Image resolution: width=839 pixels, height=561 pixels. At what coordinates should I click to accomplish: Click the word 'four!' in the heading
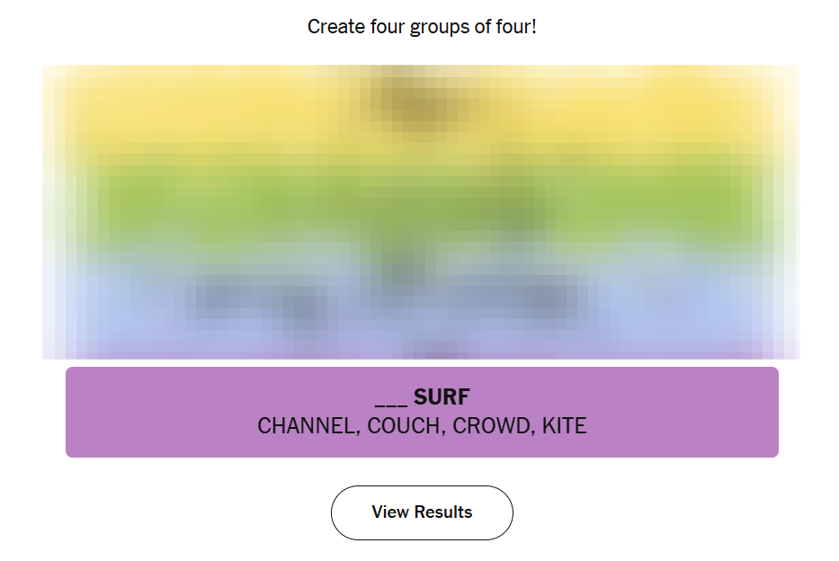(515, 27)
